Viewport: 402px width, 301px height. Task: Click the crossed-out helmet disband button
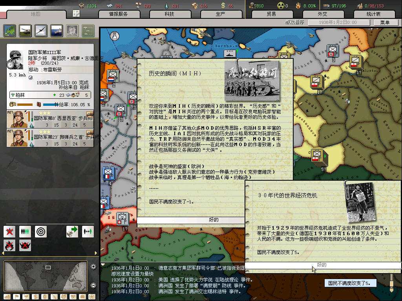tap(25, 245)
